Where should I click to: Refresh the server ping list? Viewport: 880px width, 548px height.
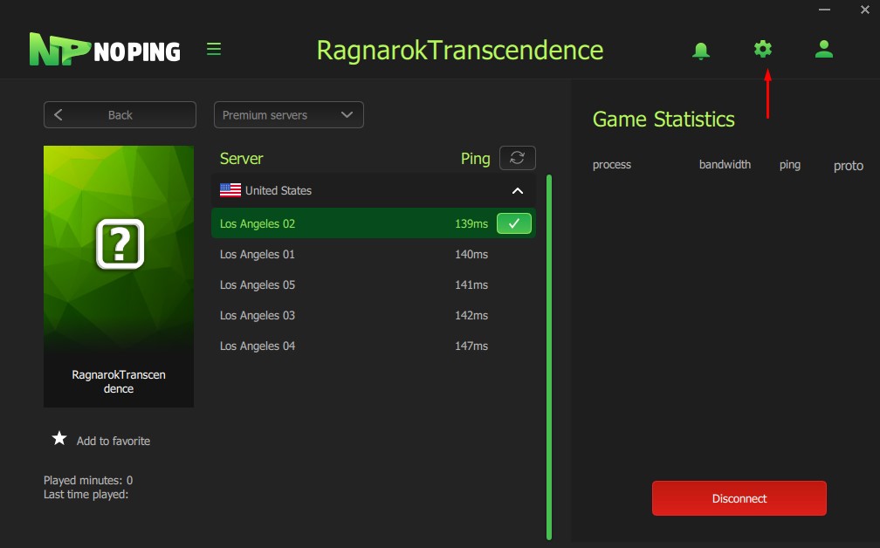(x=518, y=158)
